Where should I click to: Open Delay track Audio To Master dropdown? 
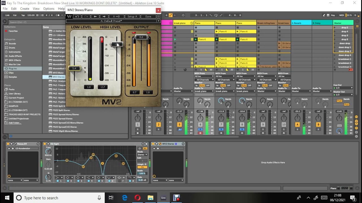pyautogui.click(x=322, y=91)
